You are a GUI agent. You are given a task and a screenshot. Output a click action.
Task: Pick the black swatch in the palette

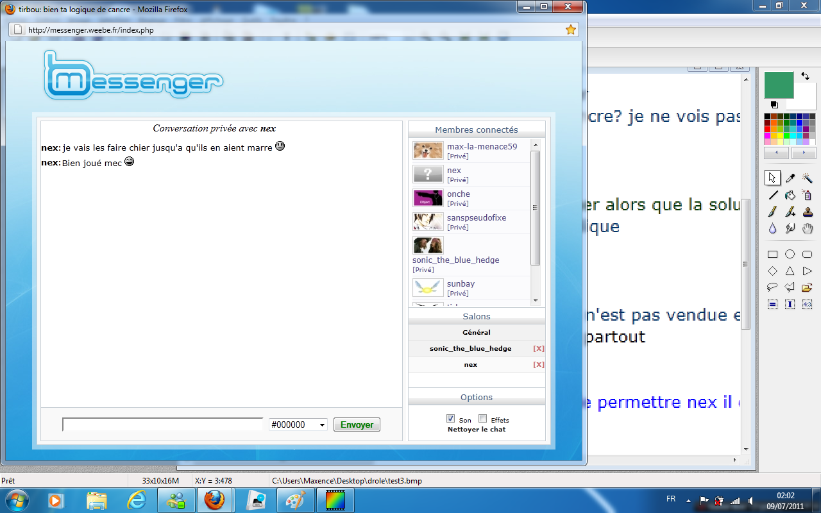[x=768, y=117]
